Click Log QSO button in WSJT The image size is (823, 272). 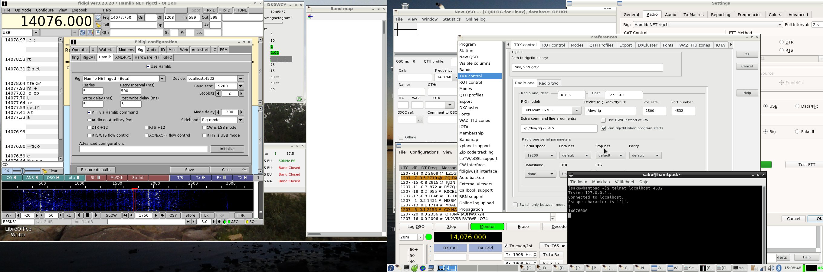(x=416, y=227)
